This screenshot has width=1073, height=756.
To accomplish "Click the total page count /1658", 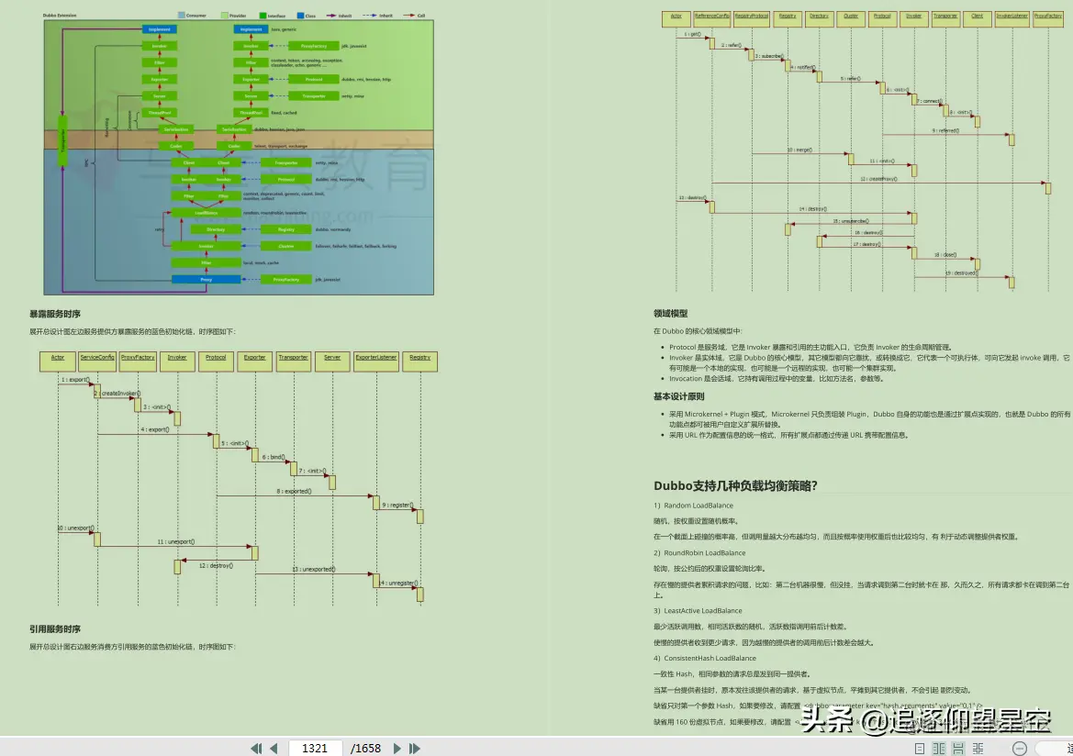I will (x=365, y=749).
